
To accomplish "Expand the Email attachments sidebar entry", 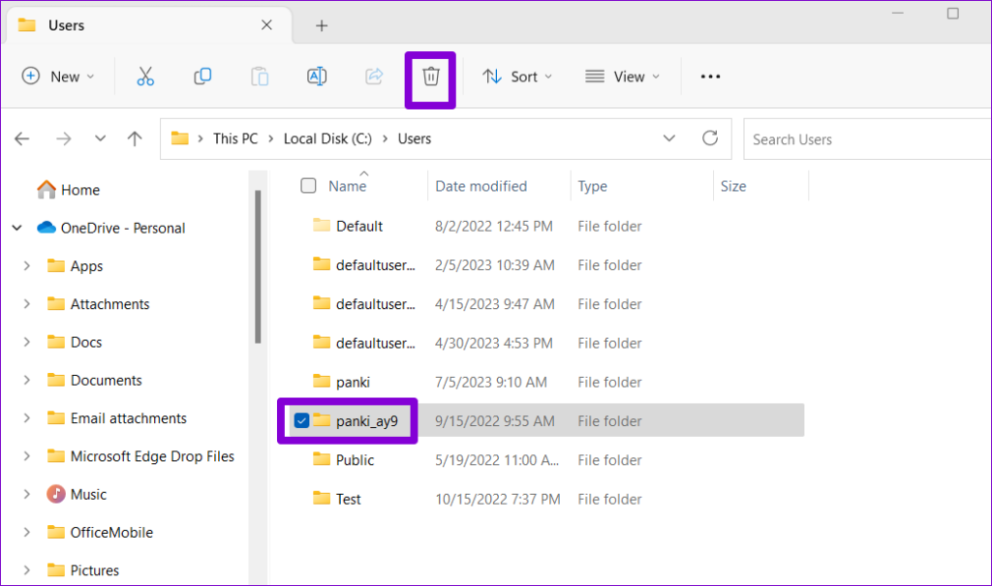I will click(x=26, y=417).
